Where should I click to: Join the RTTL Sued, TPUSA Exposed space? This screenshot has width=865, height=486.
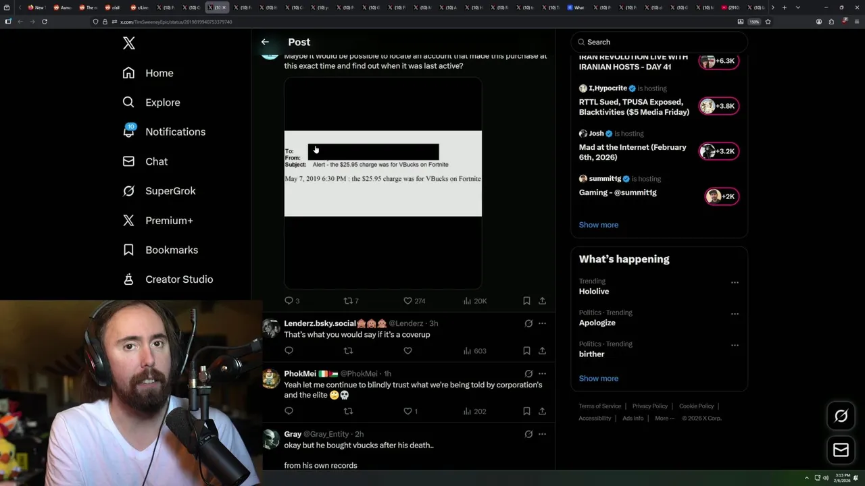(719, 106)
